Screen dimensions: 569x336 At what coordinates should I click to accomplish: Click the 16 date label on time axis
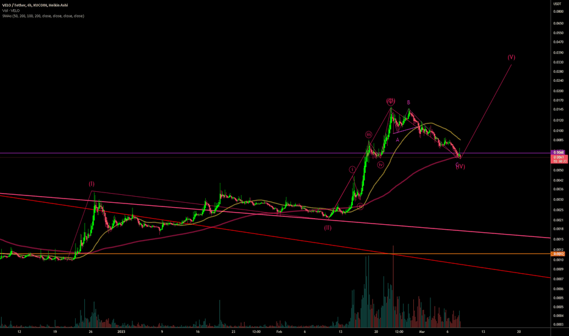coord(198,332)
